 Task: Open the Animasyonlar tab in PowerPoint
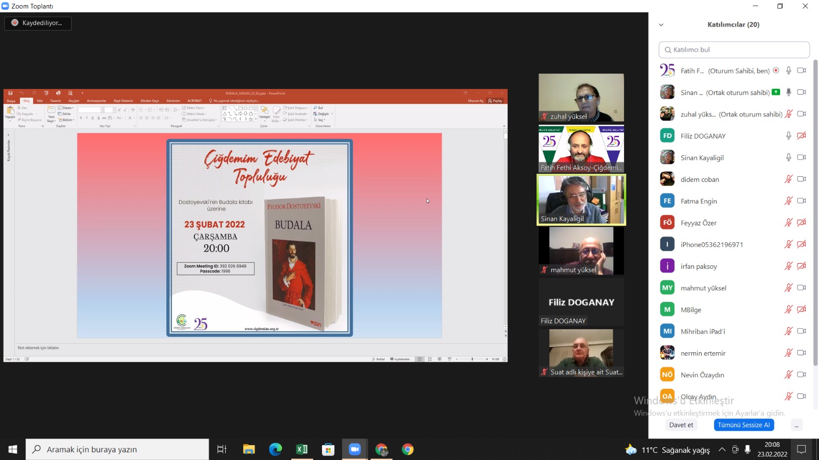[96, 101]
